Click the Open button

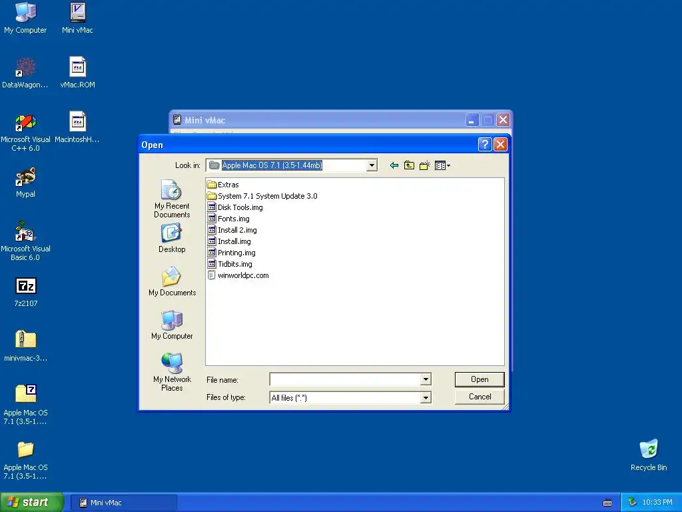point(480,379)
